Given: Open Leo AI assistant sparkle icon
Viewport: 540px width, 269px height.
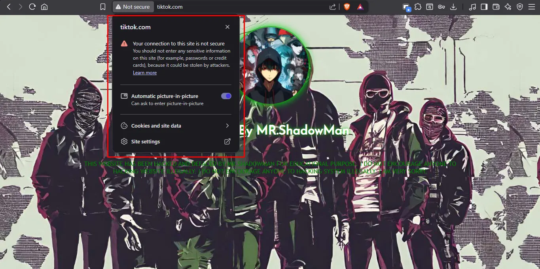Looking at the screenshot, I should (x=508, y=7).
